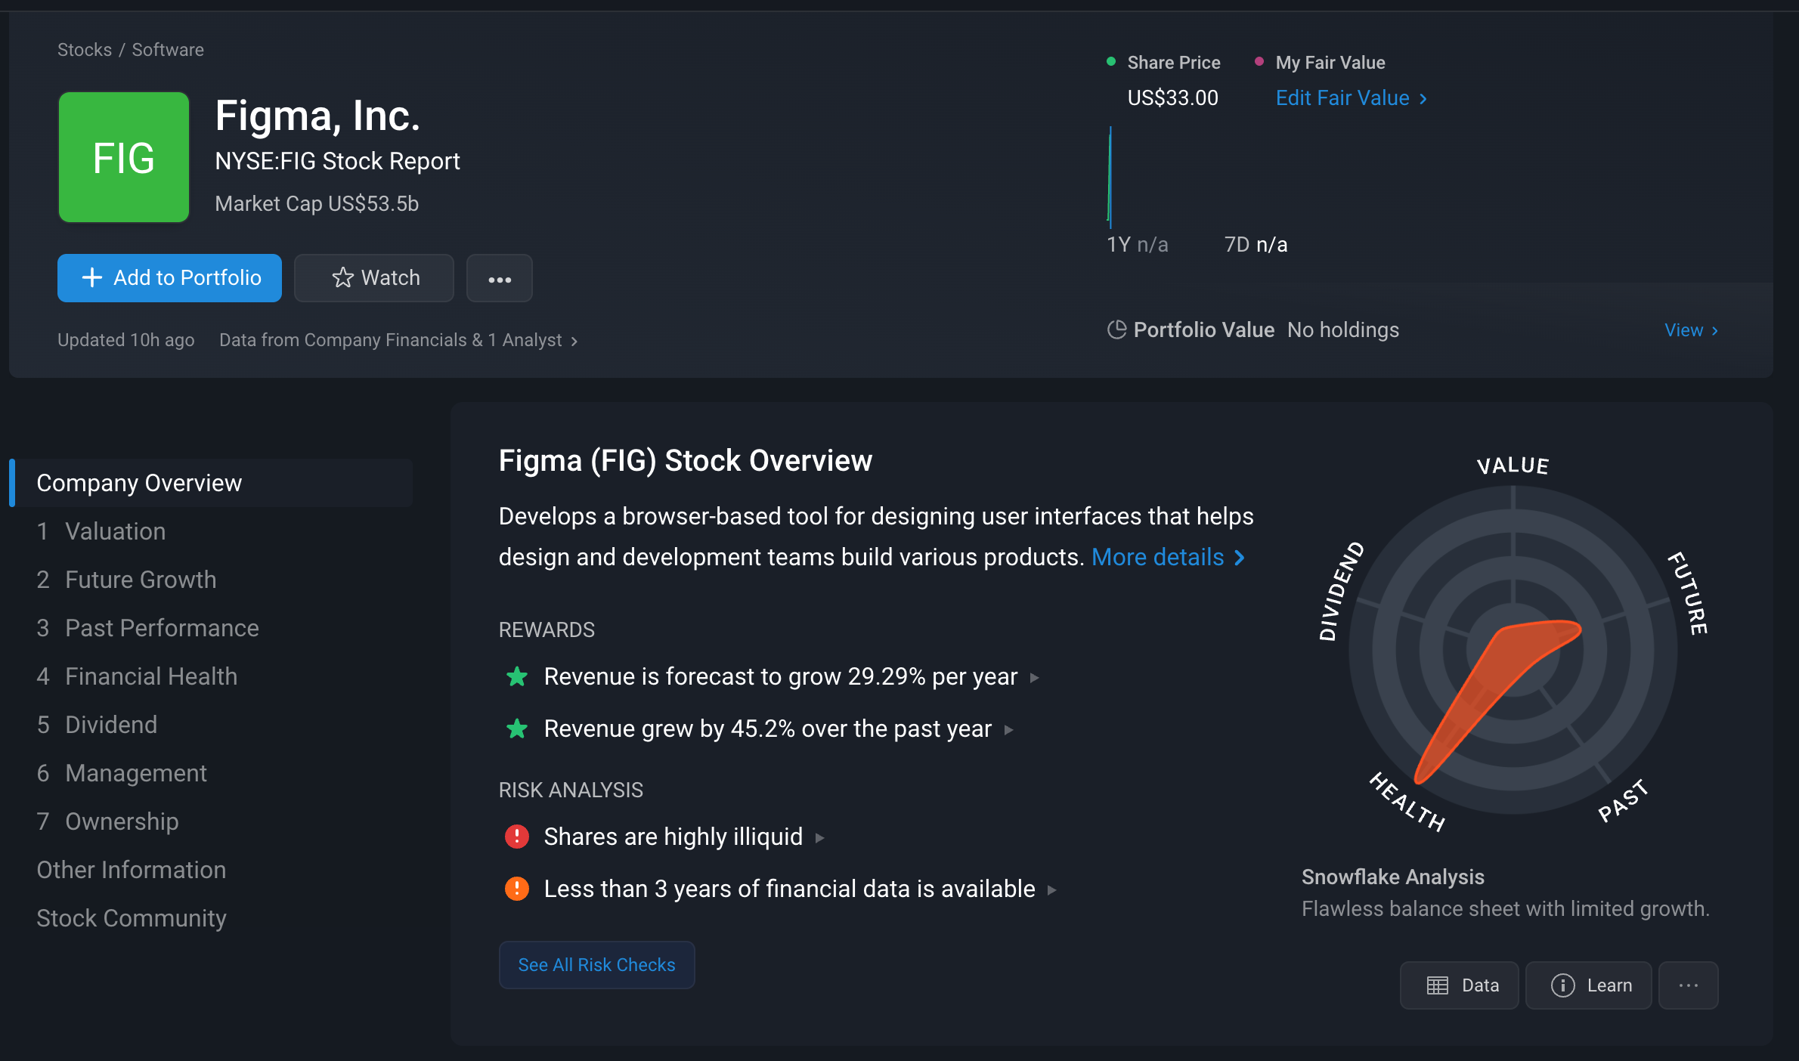Open the ellipsis menu next to Learn
Image resolution: width=1799 pixels, height=1061 pixels.
pyautogui.click(x=1689, y=985)
